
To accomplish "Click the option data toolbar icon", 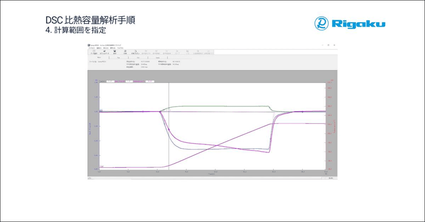I will (x=105, y=52).
